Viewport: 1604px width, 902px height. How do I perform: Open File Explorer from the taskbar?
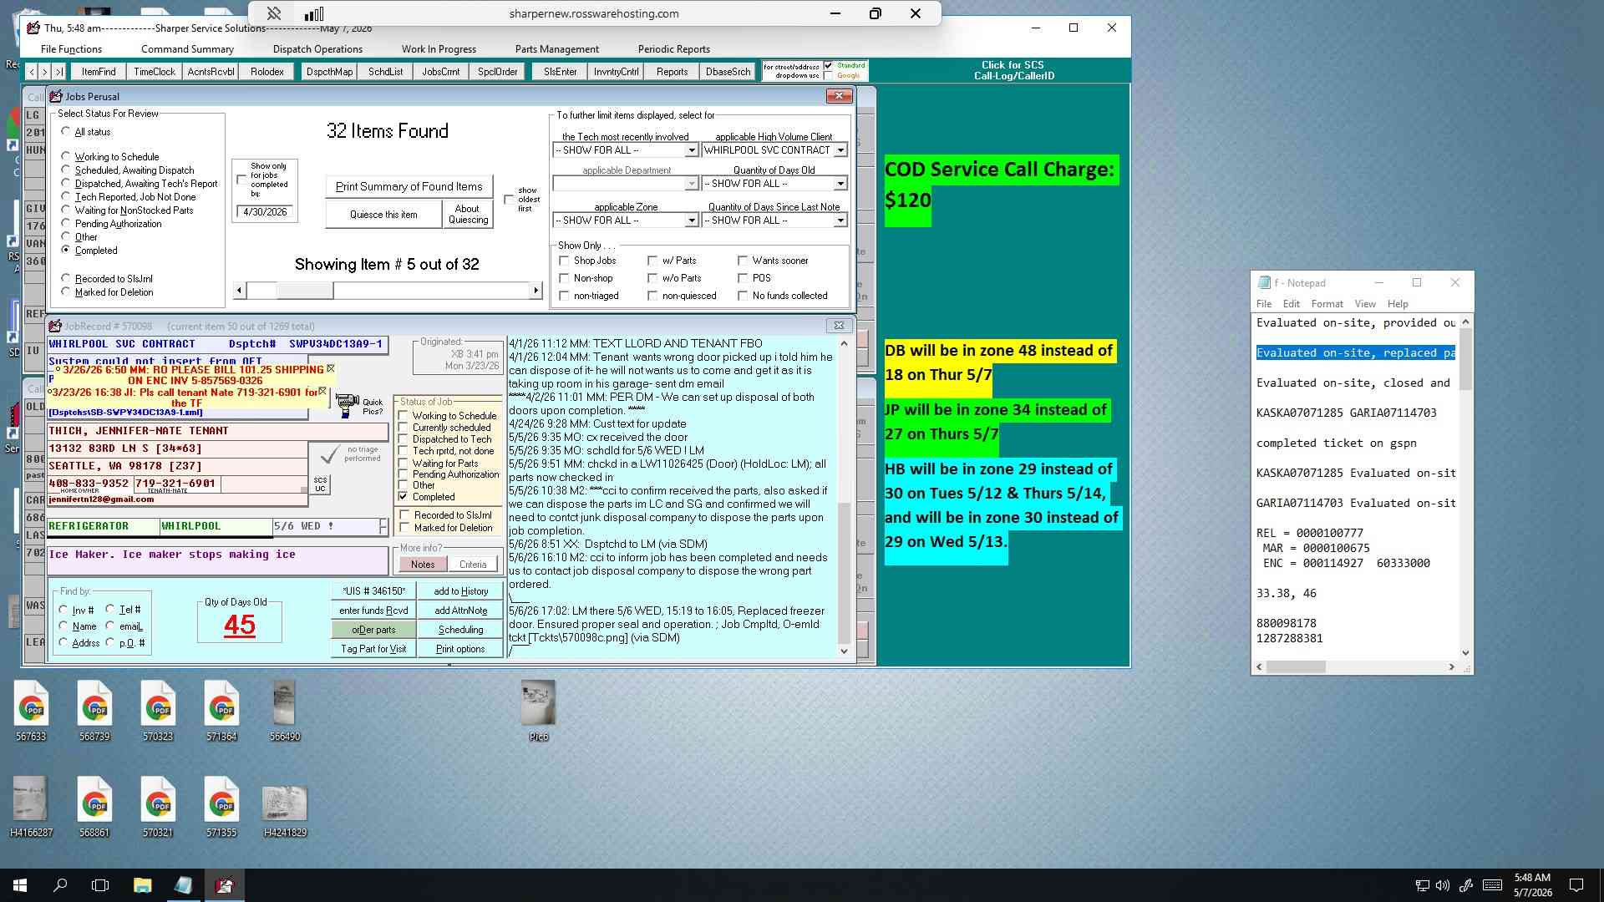[142, 885]
